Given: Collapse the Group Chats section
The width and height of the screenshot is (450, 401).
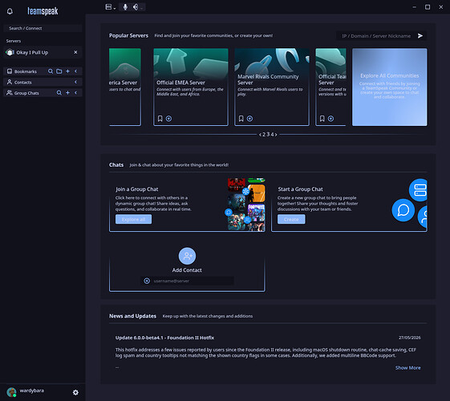Looking at the screenshot, I should (x=75, y=93).
